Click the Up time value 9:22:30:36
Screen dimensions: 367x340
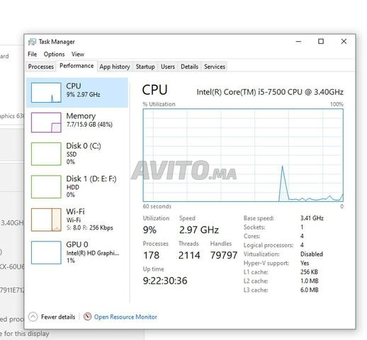click(165, 280)
